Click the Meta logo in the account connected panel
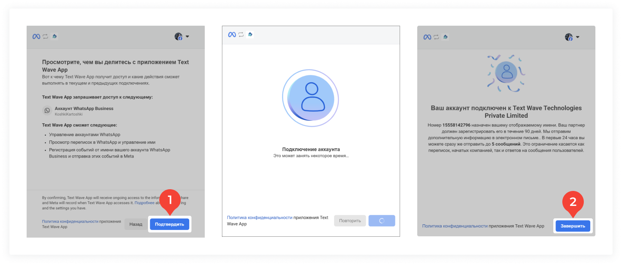Screen dimensions: 622x265 (x=427, y=37)
